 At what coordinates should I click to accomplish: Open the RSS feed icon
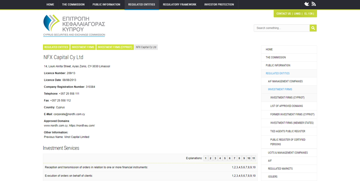314,4
